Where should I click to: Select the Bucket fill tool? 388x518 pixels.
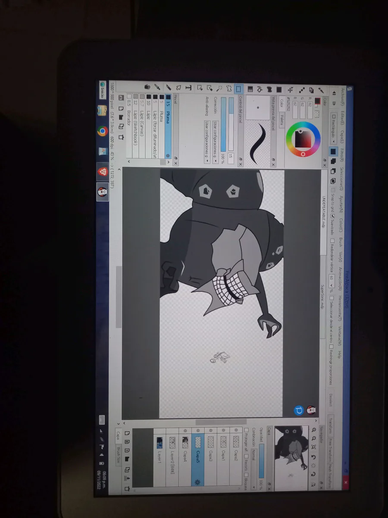(260, 89)
